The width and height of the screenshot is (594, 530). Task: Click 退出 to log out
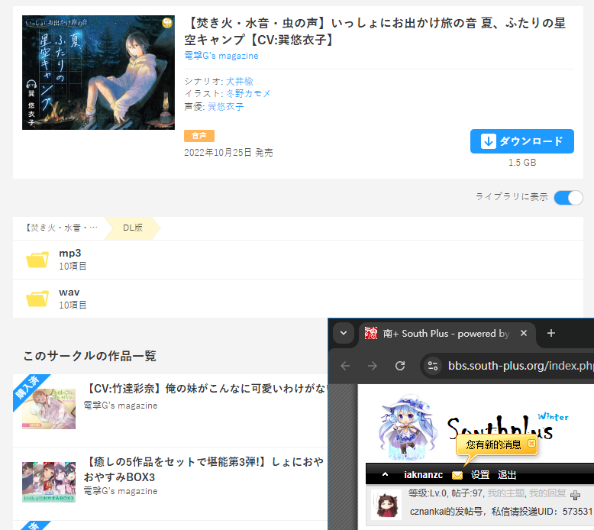coord(506,475)
